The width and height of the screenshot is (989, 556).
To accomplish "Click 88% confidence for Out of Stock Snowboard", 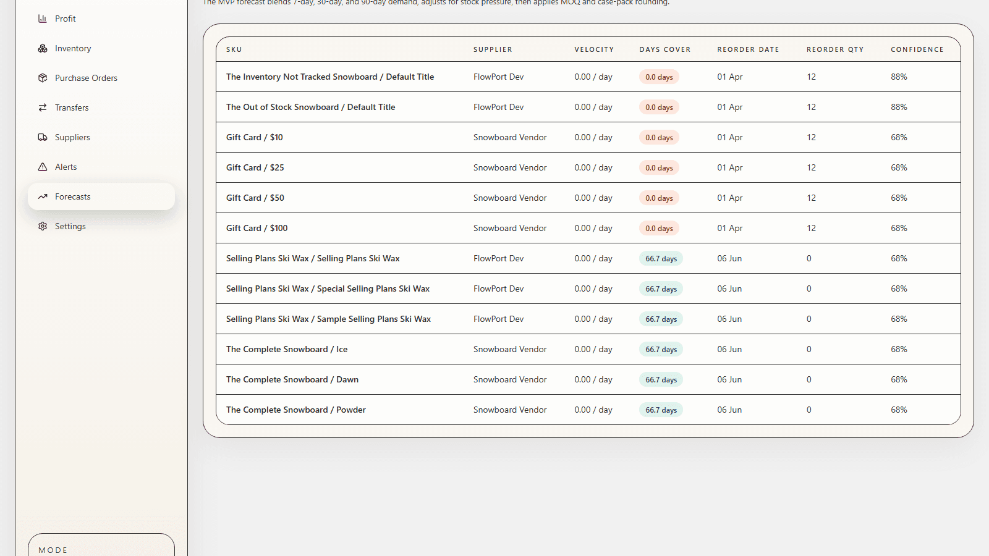I will [x=899, y=107].
